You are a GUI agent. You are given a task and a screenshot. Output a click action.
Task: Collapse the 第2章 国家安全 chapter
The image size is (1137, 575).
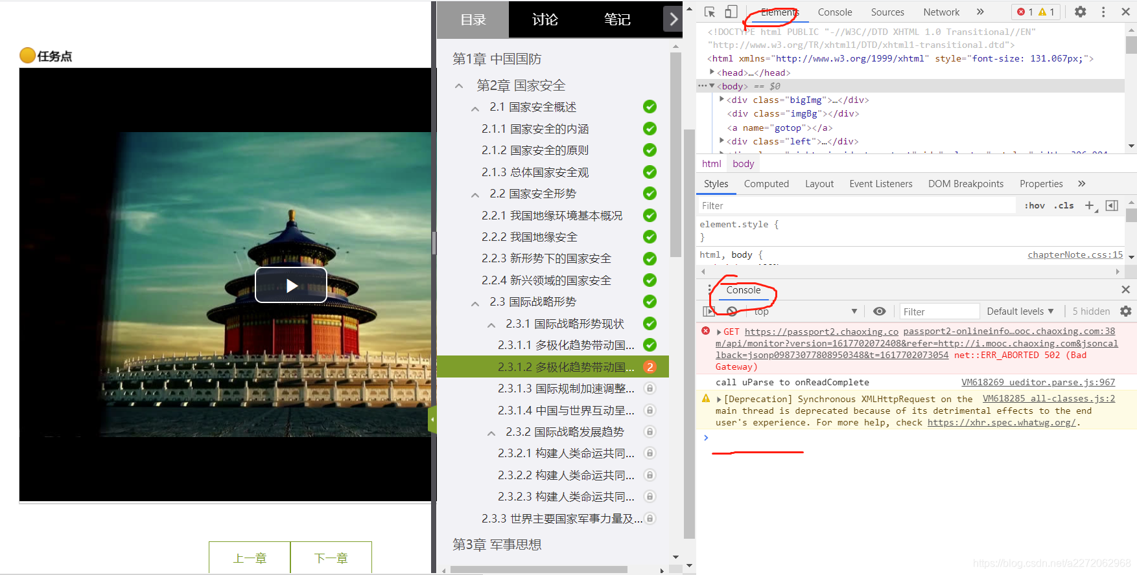(x=459, y=85)
